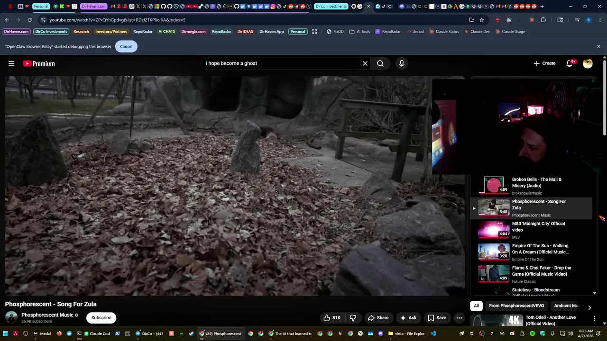This screenshot has height=341, width=607.
Task: Switch to DirHaven.com tab group
Action: [x=93, y=6]
